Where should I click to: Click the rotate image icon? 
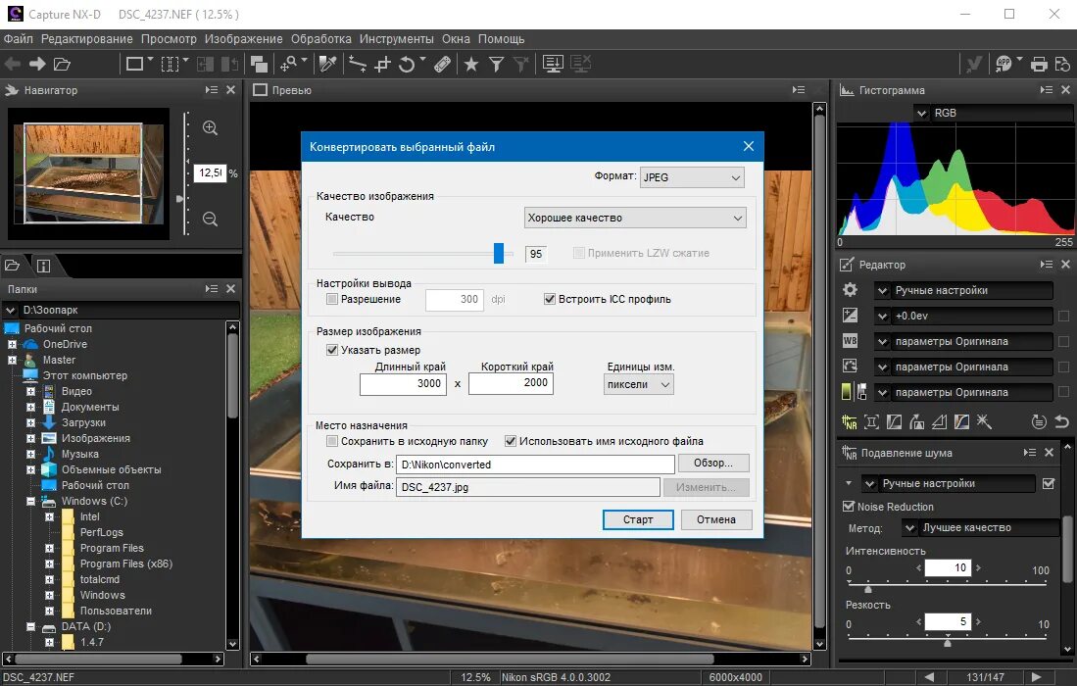click(x=407, y=65)
